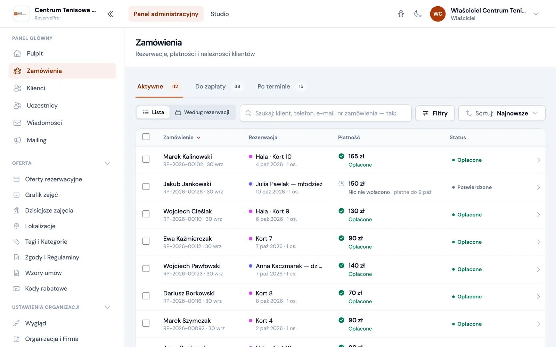Mark Ewa Kaźmierczak's order checkbox
556x347 pixels.
146,241
